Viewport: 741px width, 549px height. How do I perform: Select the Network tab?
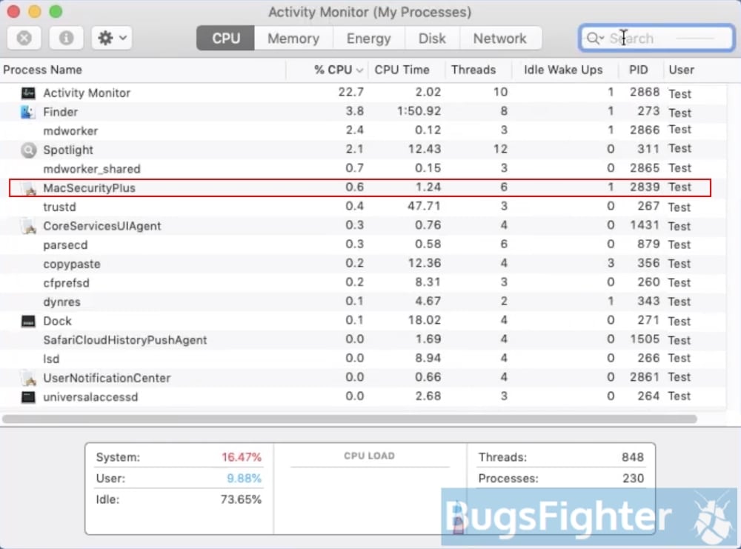499,39
